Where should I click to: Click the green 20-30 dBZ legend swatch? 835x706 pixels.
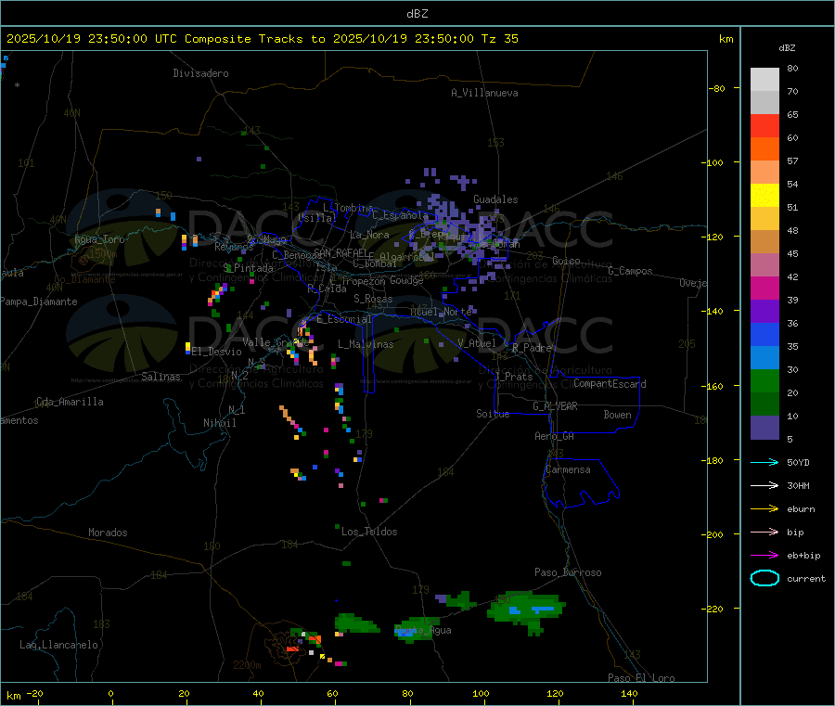click(x=764, y=380)
